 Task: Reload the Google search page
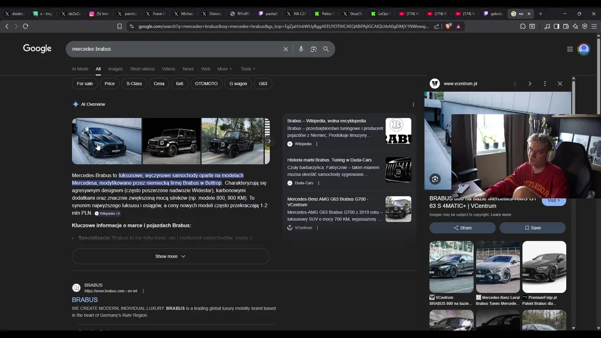tap(25, 26)
